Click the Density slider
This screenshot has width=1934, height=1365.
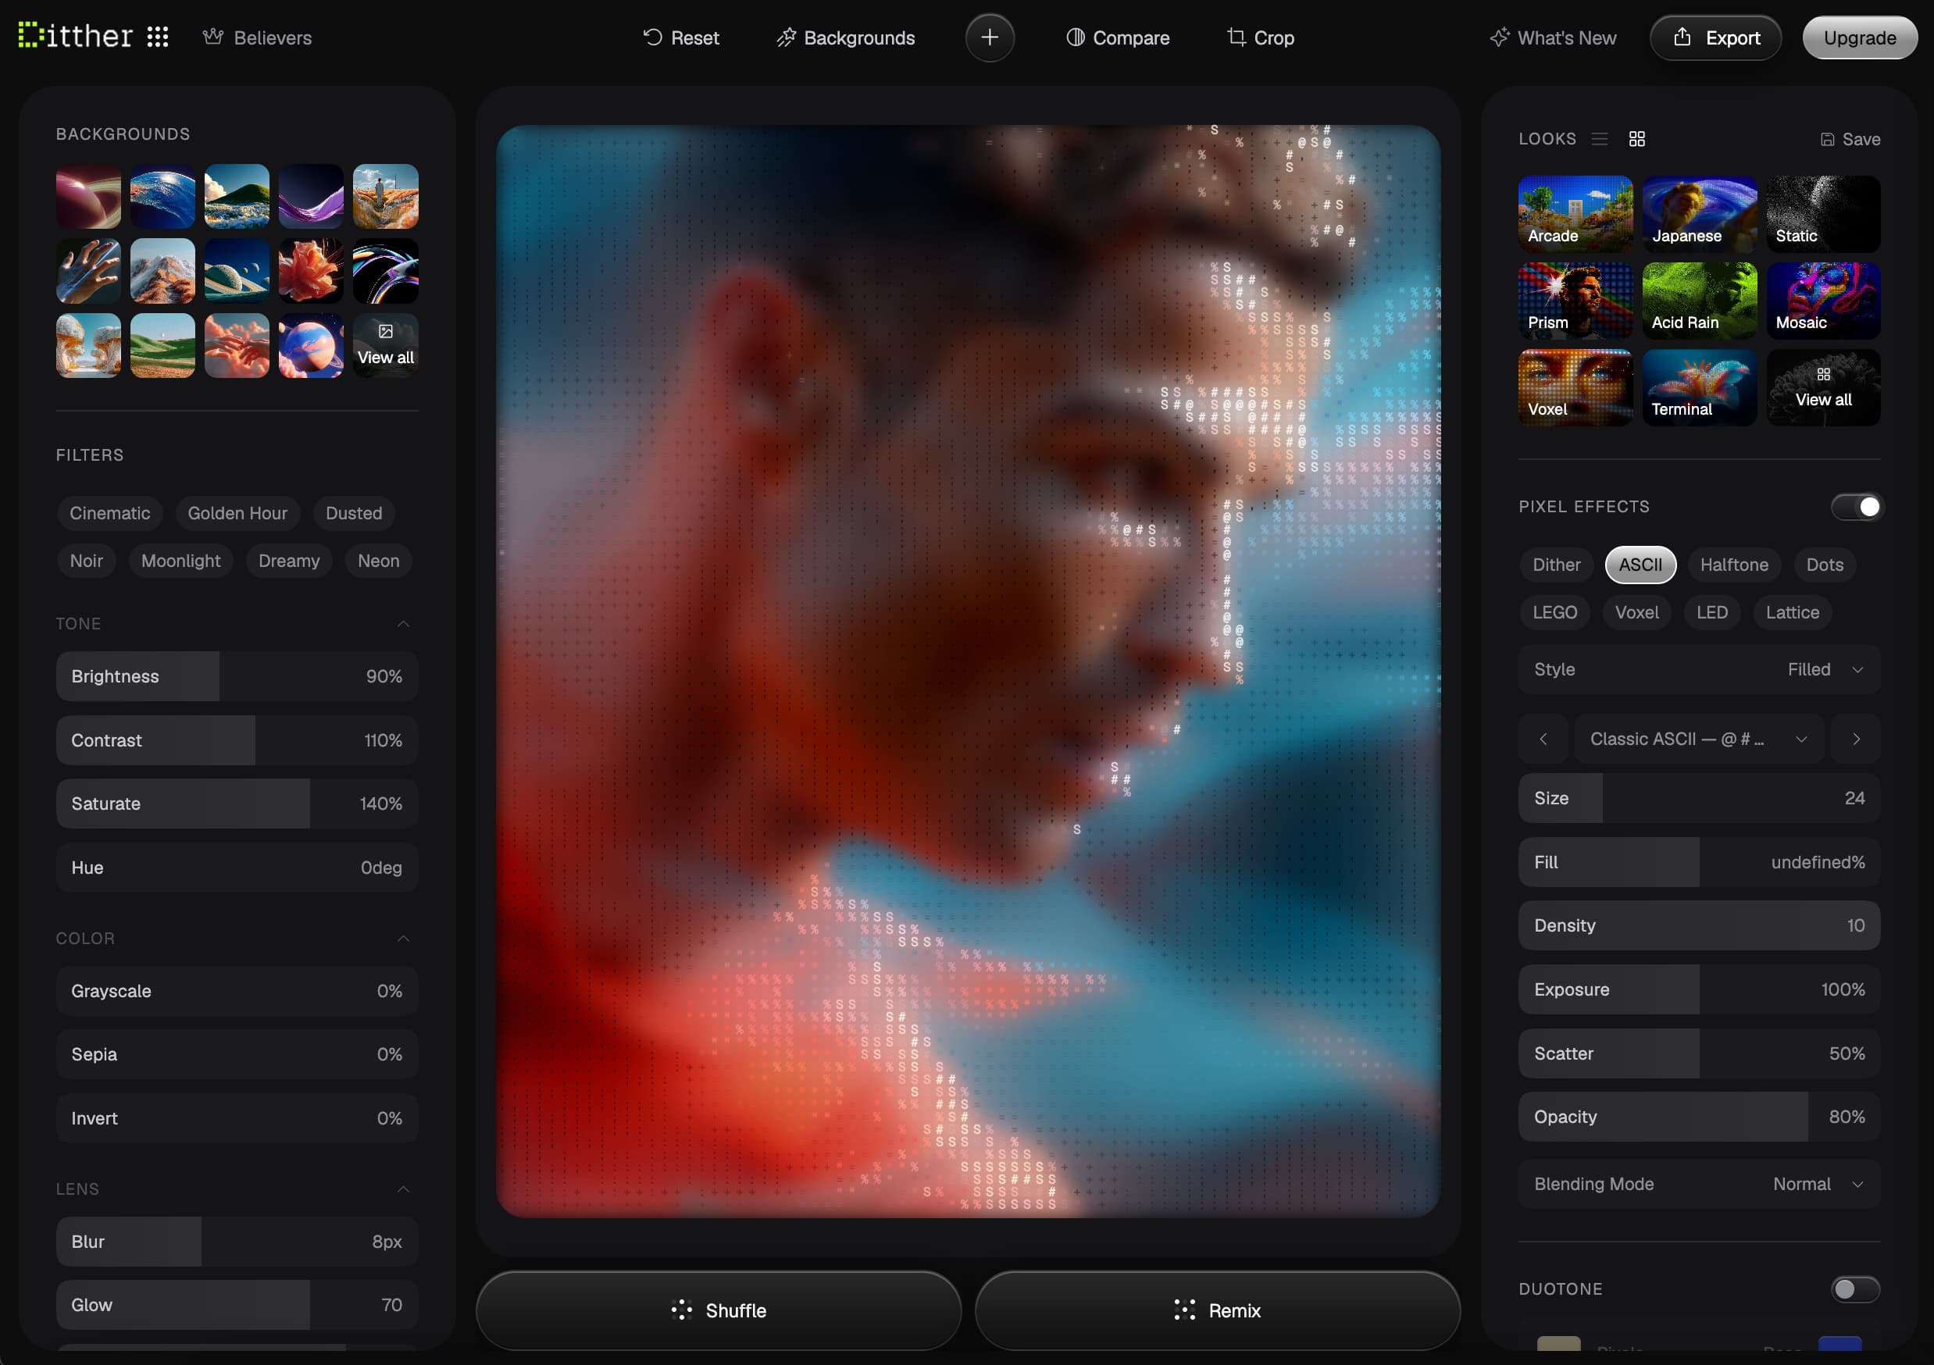[x=1699, y=925]
